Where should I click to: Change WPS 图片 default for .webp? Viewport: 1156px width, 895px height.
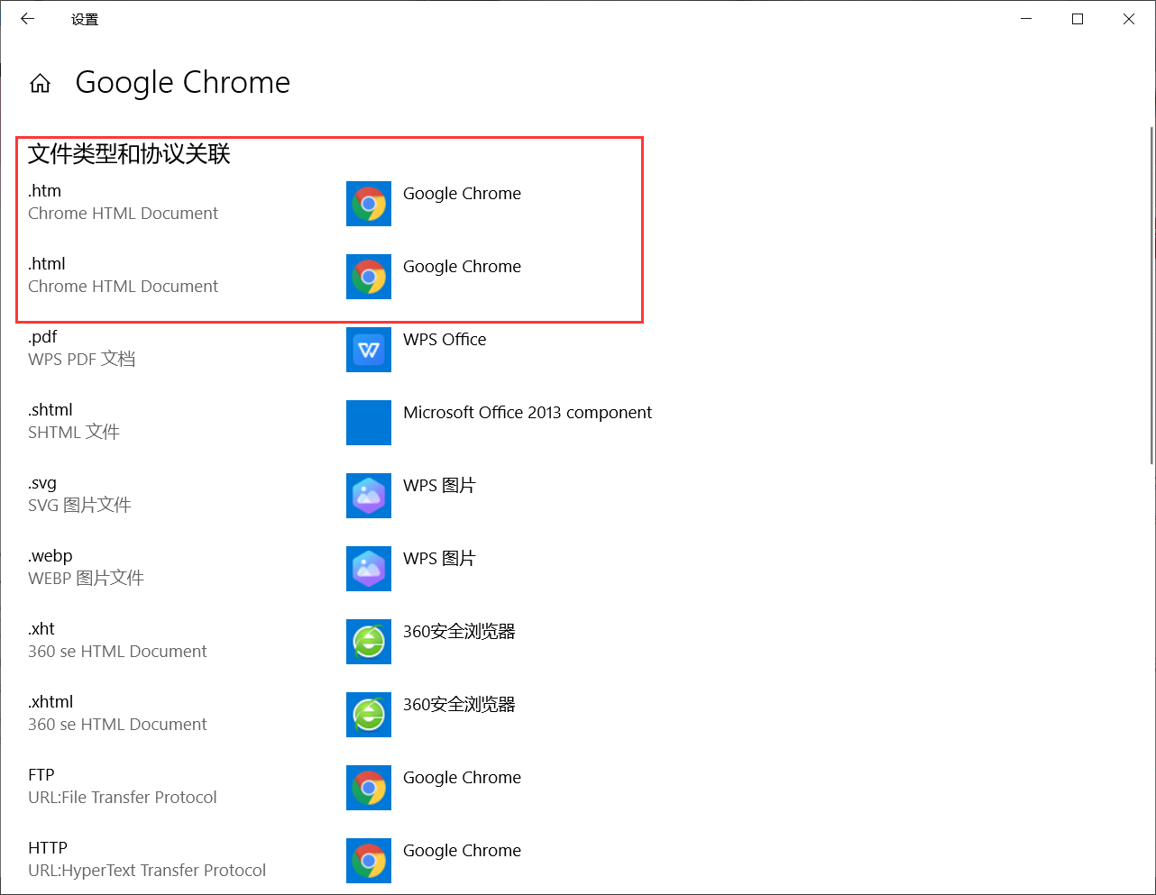click(439, 559)
